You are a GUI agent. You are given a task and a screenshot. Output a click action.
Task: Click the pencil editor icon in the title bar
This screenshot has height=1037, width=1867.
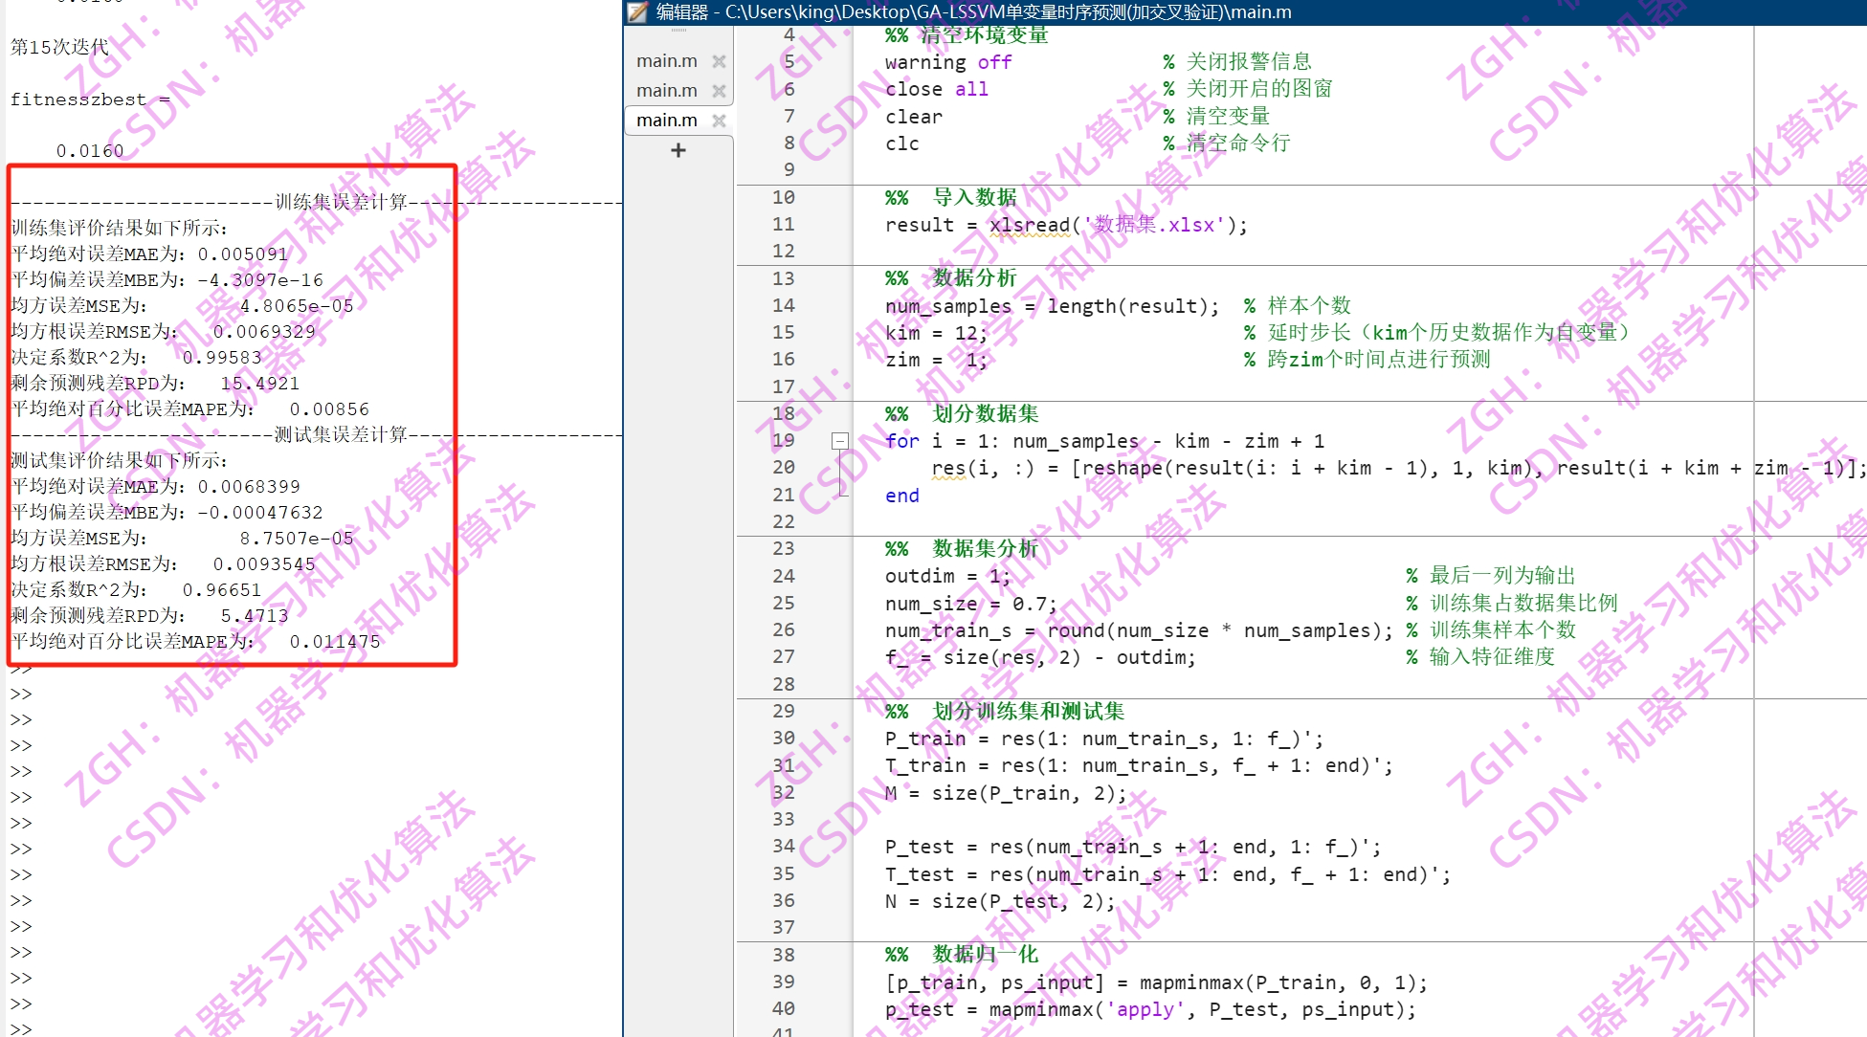tap(634, 12)
